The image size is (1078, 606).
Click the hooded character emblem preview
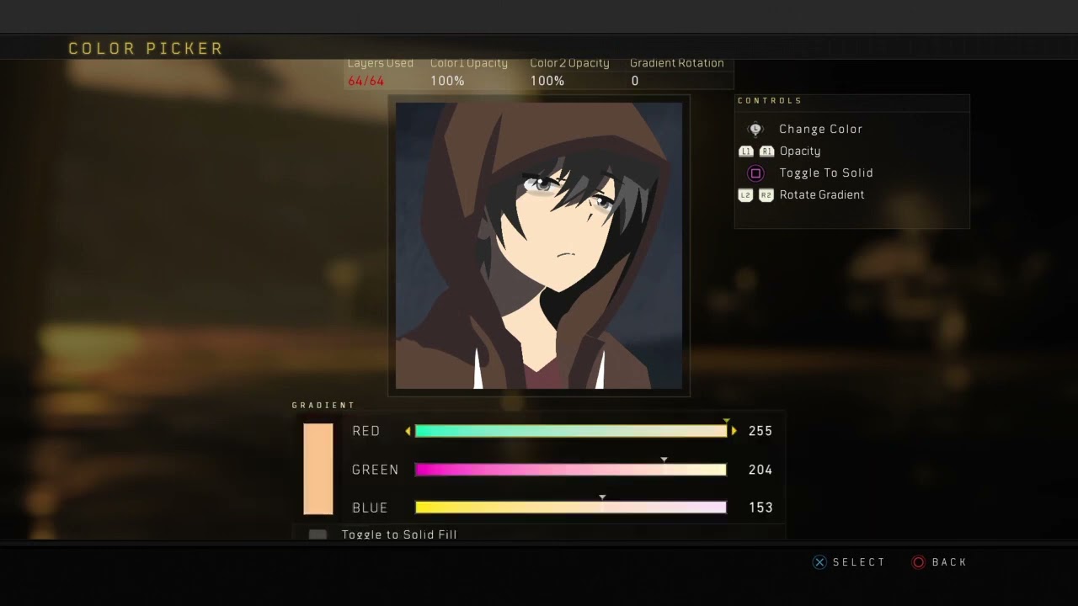point(539,246)
